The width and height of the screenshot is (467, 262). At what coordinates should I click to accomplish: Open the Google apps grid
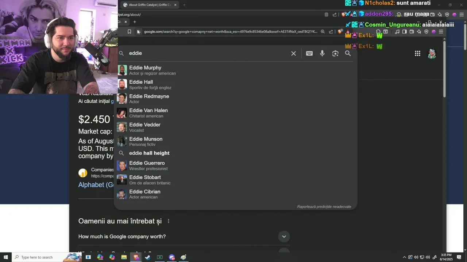coord(417,53)
